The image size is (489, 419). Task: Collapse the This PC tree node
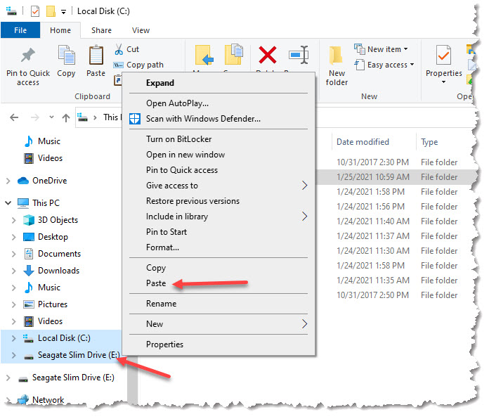(8, 203)
